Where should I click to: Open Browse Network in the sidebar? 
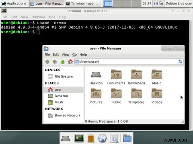tap(64, 115)
